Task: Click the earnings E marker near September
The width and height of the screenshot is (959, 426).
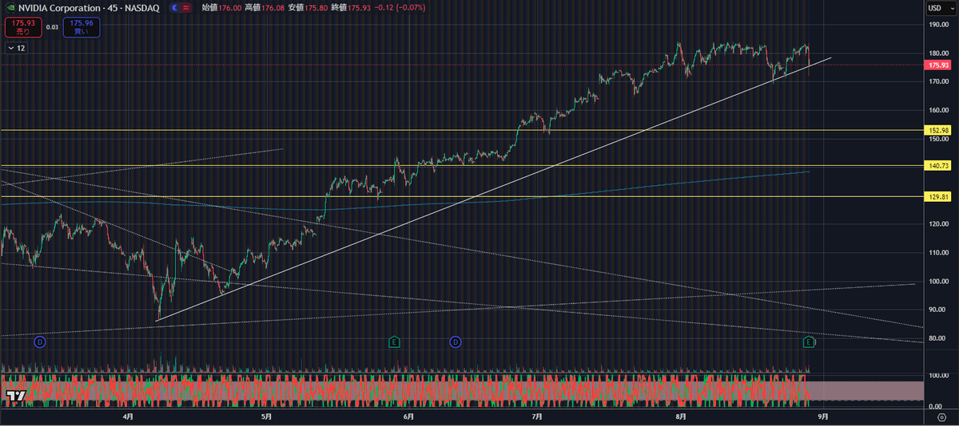Action: [809, 341]
